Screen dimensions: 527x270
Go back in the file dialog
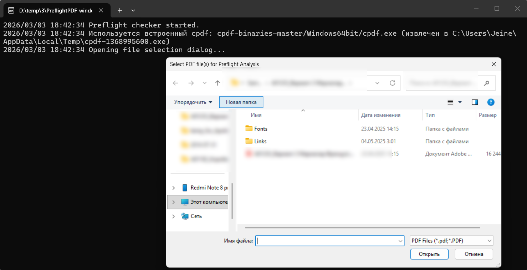(175, 83)
